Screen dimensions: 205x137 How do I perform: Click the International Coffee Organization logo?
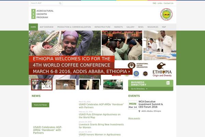pyautogui.click(x=138, y=65)
